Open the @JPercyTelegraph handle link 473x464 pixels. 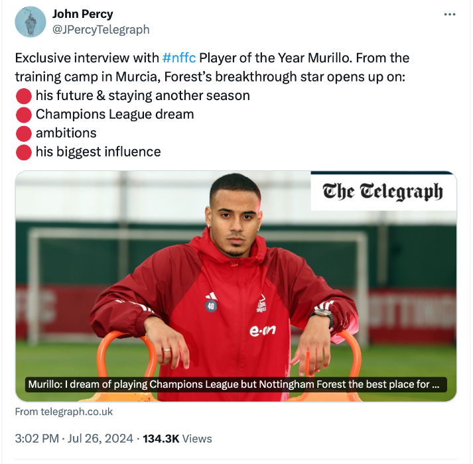[100, 29]
